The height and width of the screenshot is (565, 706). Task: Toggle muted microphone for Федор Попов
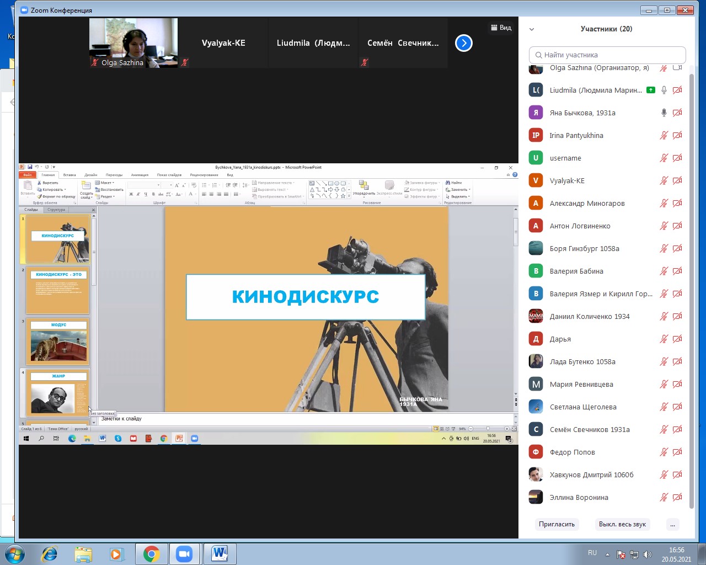pyautogui.click(x=664, y=452)
